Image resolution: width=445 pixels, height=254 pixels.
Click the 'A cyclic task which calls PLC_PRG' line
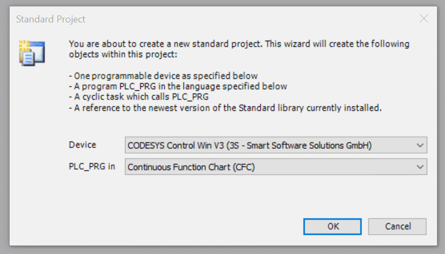click(x=139, y=97)
